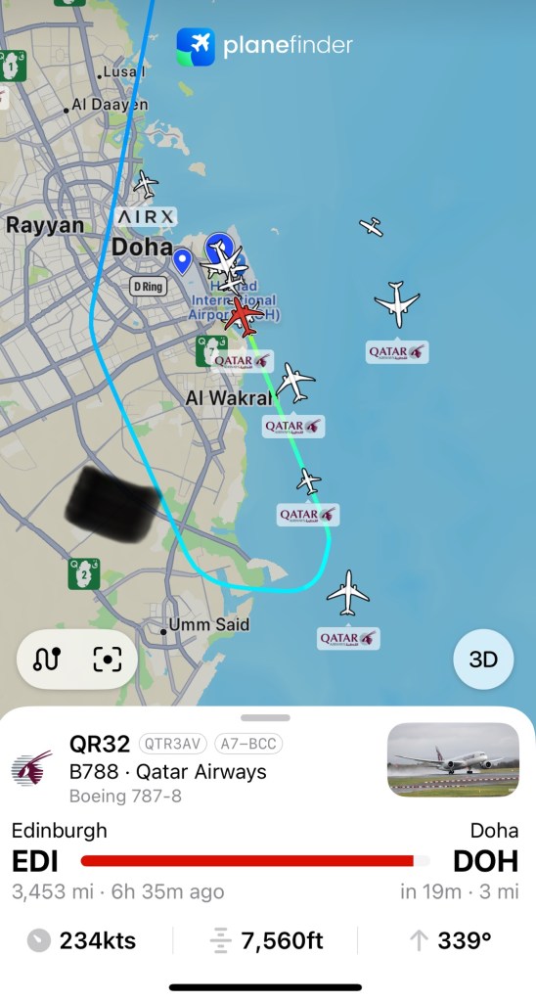Viewport: 536px width, 1002px height.
Task: Open the Qatar Airways logo in flight panel
Action: pyautogui.click(x=32, y=768)
